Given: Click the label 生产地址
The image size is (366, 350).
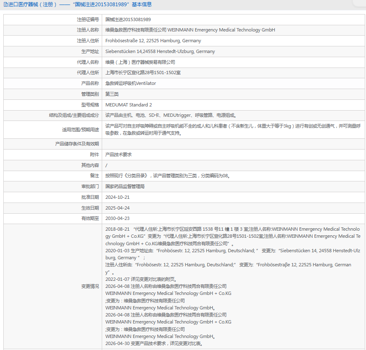Looking at the screenshot, I should (x=90, y=51).
